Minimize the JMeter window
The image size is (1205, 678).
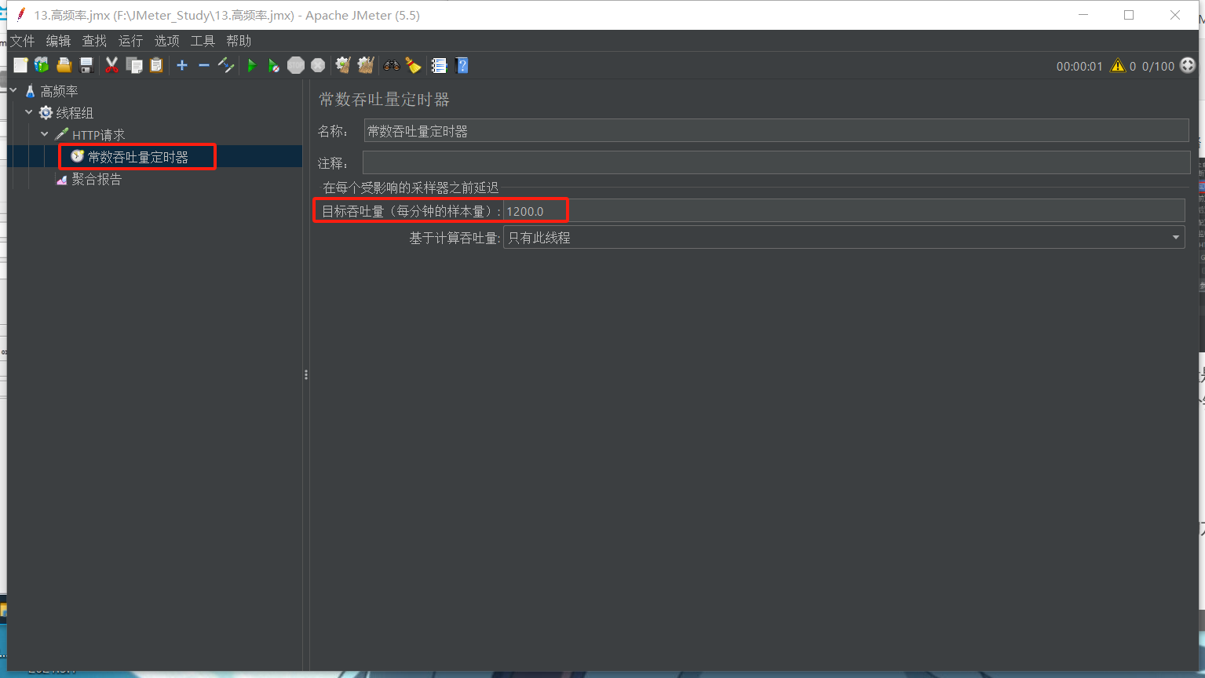pyautogui.click(x=1083, y=15)
